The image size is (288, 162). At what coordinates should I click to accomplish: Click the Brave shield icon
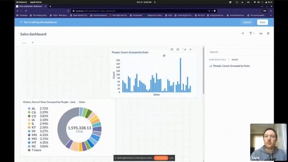[x=215, y=11]
